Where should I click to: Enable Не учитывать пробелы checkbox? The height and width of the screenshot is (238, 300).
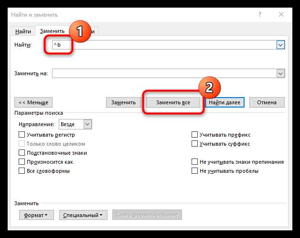pos(194,171)
